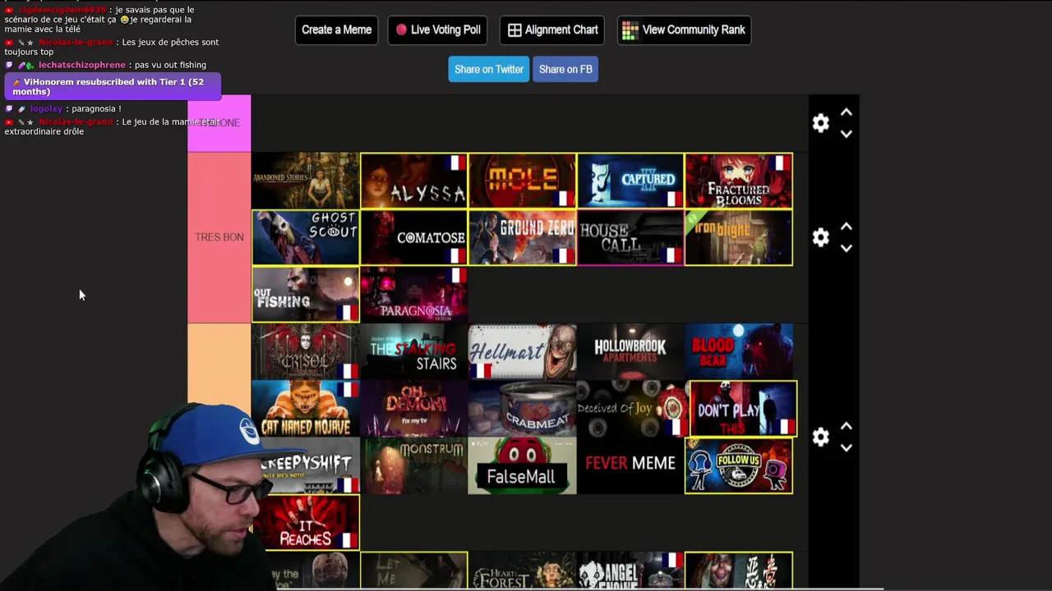This screenshot has width=1052, height=591.
Task: Select Out Fishing game tile
Action: [x=306, y=294]
